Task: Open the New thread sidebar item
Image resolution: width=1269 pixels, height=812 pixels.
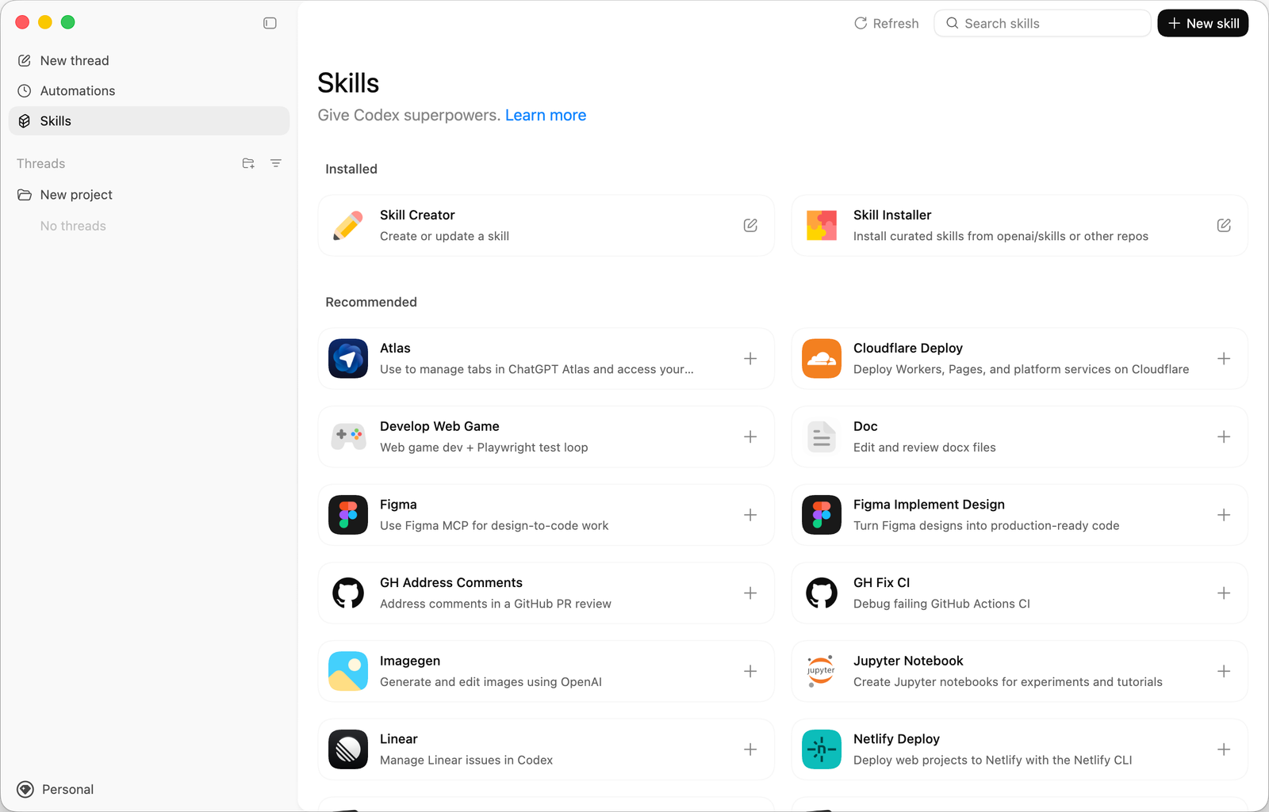Action: 75,60
